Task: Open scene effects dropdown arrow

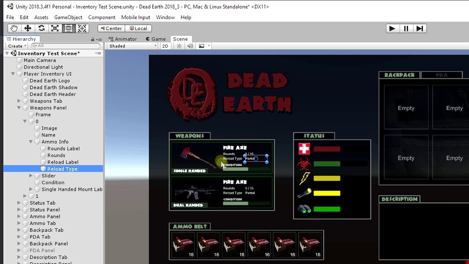Action: tap(209, 46)
